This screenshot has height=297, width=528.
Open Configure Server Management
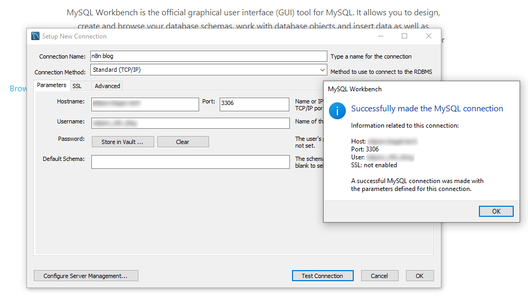(86, 276)
